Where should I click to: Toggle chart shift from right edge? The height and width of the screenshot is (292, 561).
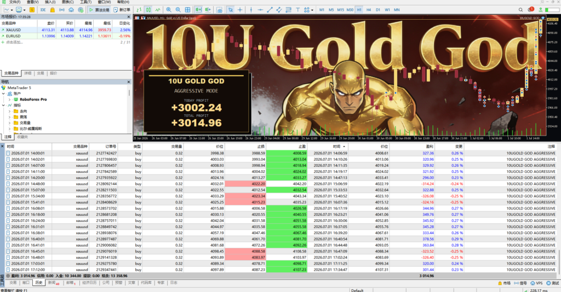point(208,10)
